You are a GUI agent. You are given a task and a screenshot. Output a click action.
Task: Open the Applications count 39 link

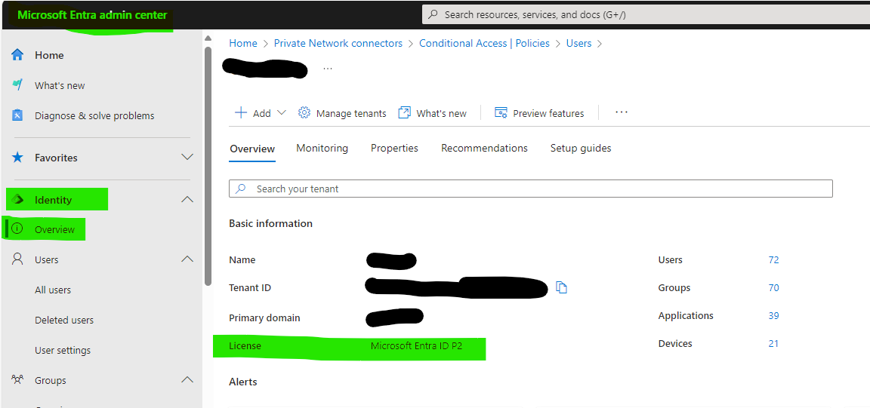773,315
